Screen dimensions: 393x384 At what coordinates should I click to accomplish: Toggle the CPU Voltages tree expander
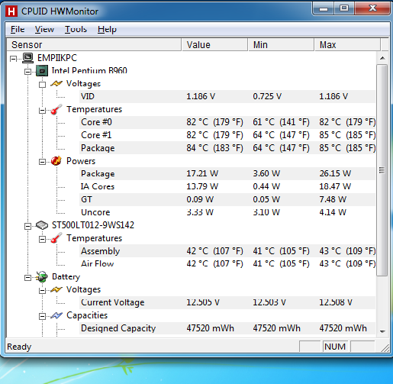coord(42,85)
